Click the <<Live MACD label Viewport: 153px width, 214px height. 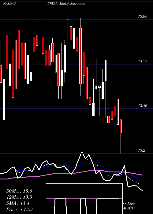tap(129, 206)
